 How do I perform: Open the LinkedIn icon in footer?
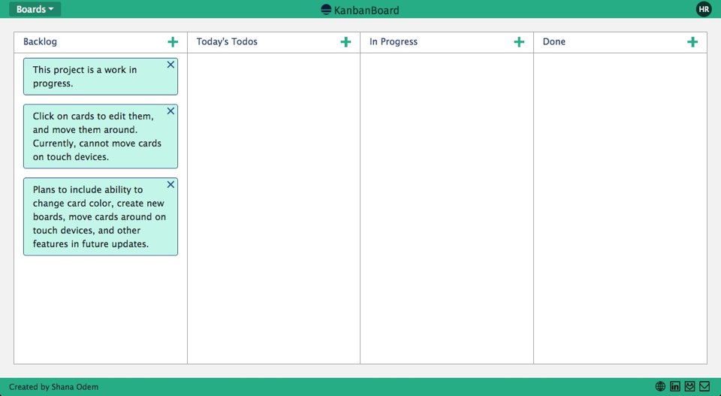(x=675, y=386)
